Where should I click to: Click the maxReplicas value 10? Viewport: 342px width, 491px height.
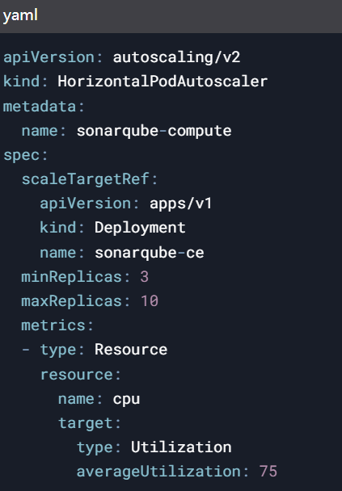(x=150, y=301)
